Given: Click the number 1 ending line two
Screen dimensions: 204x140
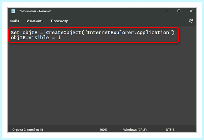Looking at the screenshot, I should pos(59,38).
